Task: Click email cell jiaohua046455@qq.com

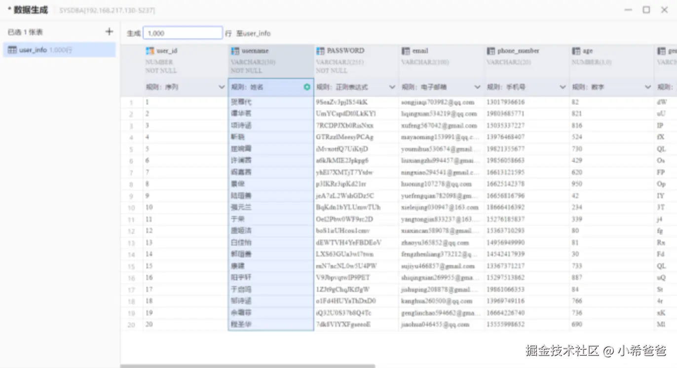Action: pyautogui.click(x=436, y=325)
